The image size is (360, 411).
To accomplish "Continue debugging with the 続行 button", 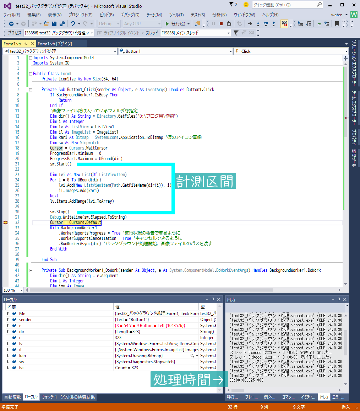I will click(x=178, y=24).
